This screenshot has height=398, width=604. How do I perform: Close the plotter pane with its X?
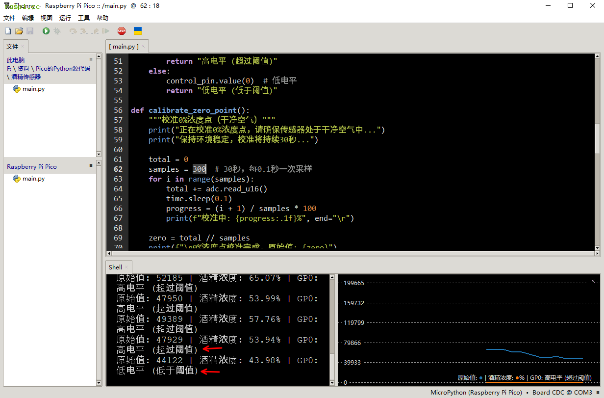tap(593, 281)
